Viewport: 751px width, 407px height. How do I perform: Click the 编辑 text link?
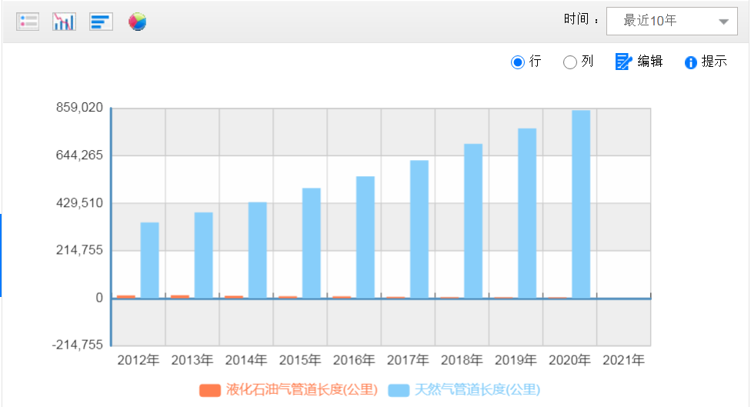point(650,62)
